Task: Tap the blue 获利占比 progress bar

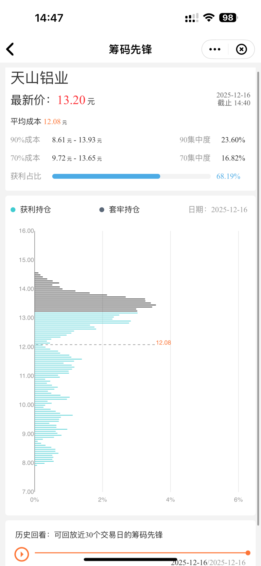Action: [106, 176]
